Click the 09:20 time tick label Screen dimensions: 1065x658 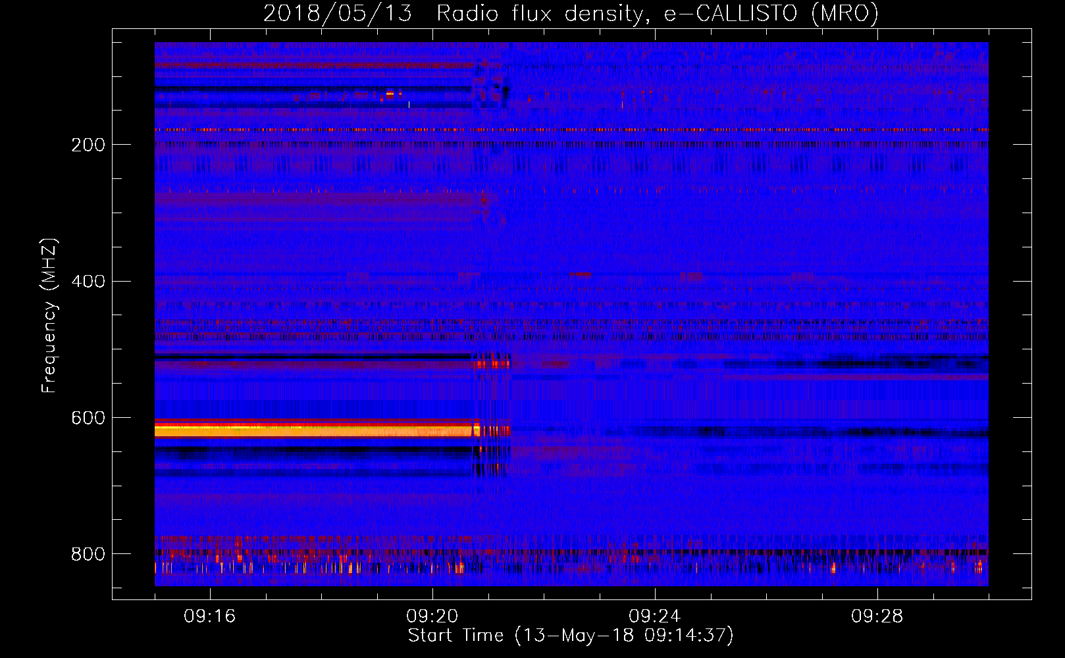[x=432, y=617]
